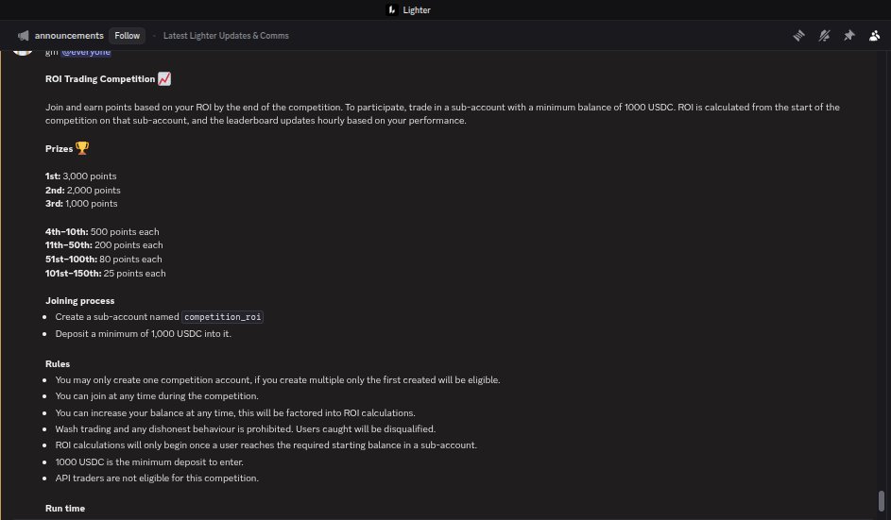Click the channel name 'announcements'
The height and width of the screenshot is (520, 891).
point(69,35)
